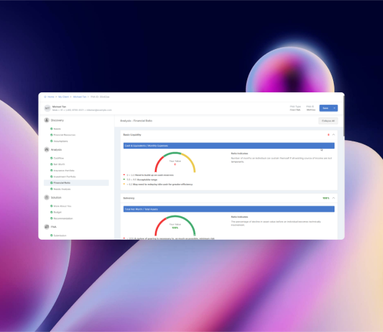Open Cashflow under Analysis
The height and width of the screenshot is (332, 383).
click(59, 158)
